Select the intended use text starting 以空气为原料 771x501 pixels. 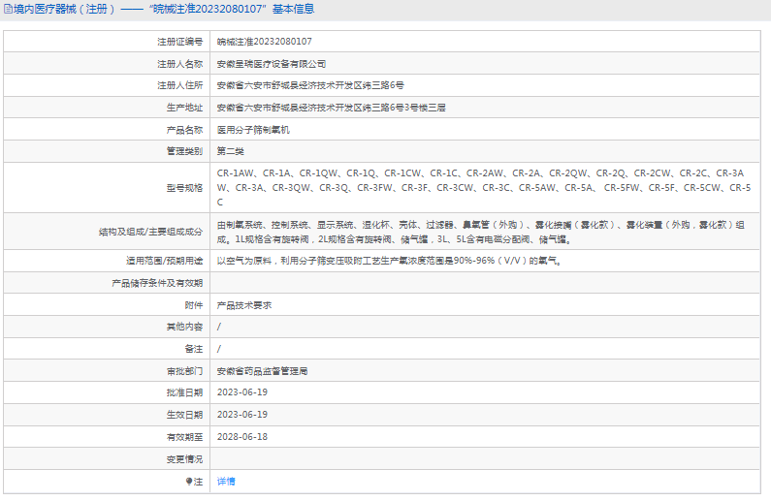tap(390, 261)
